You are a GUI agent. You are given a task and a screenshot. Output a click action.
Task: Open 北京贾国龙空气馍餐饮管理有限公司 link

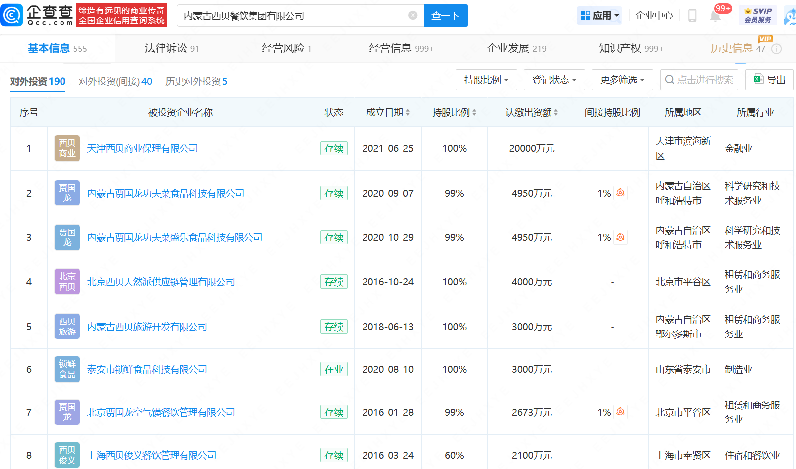(161, 412)
